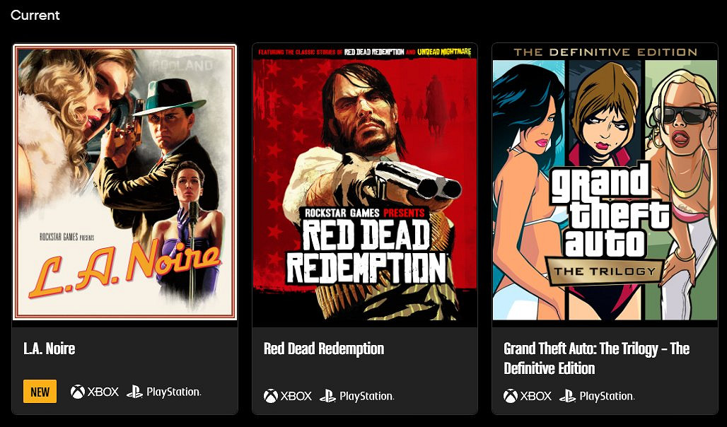Click the yellow NEW badge on L.A. Noire

point(40,392)
